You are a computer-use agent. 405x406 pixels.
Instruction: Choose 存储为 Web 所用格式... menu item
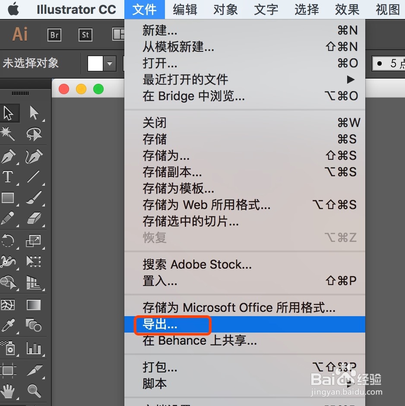tap(245, 205)
